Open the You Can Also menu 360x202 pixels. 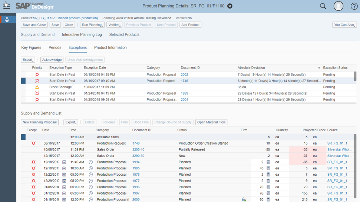344,25
